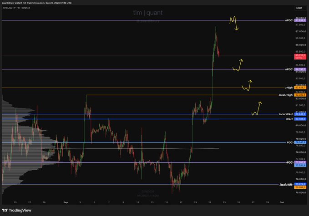Click the 'Sep' label on the time axis
The image size is (309, 216).
66,202
